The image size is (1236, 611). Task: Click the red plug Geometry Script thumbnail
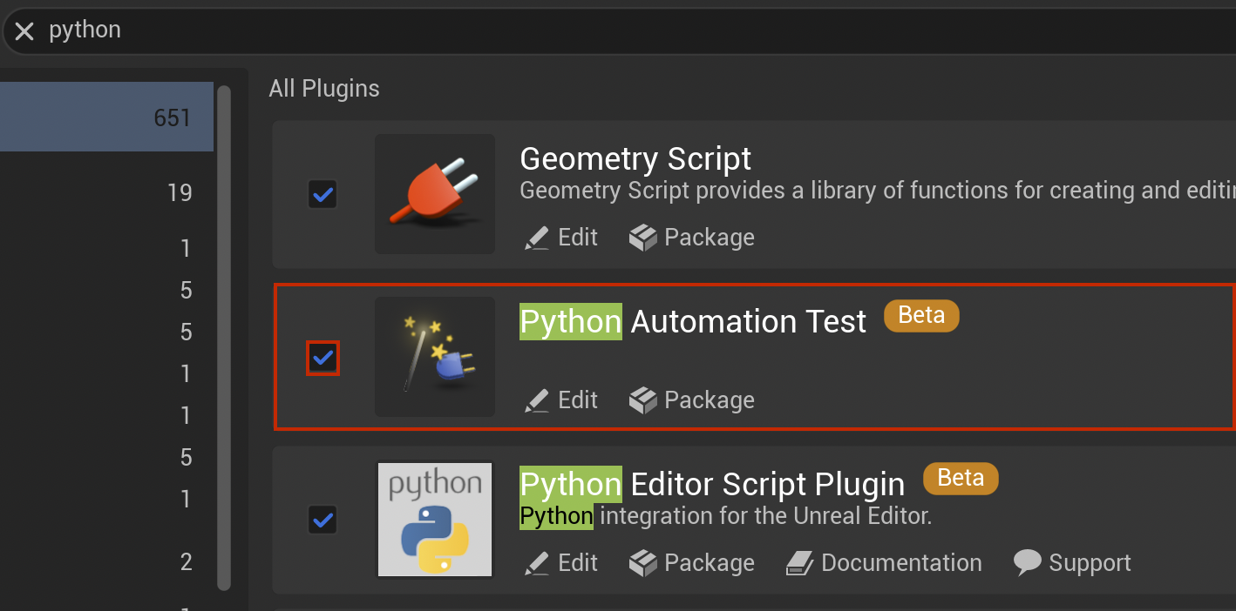(x=434, y=194)
